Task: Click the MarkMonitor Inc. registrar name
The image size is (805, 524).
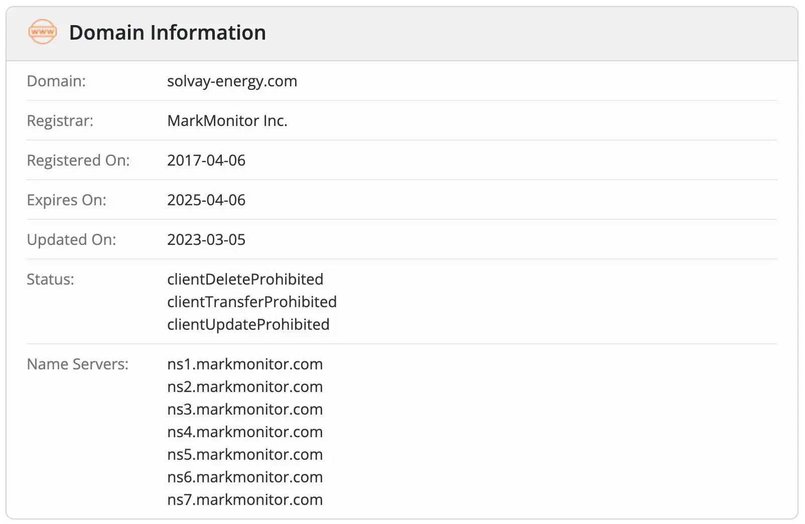Action: 227,120
